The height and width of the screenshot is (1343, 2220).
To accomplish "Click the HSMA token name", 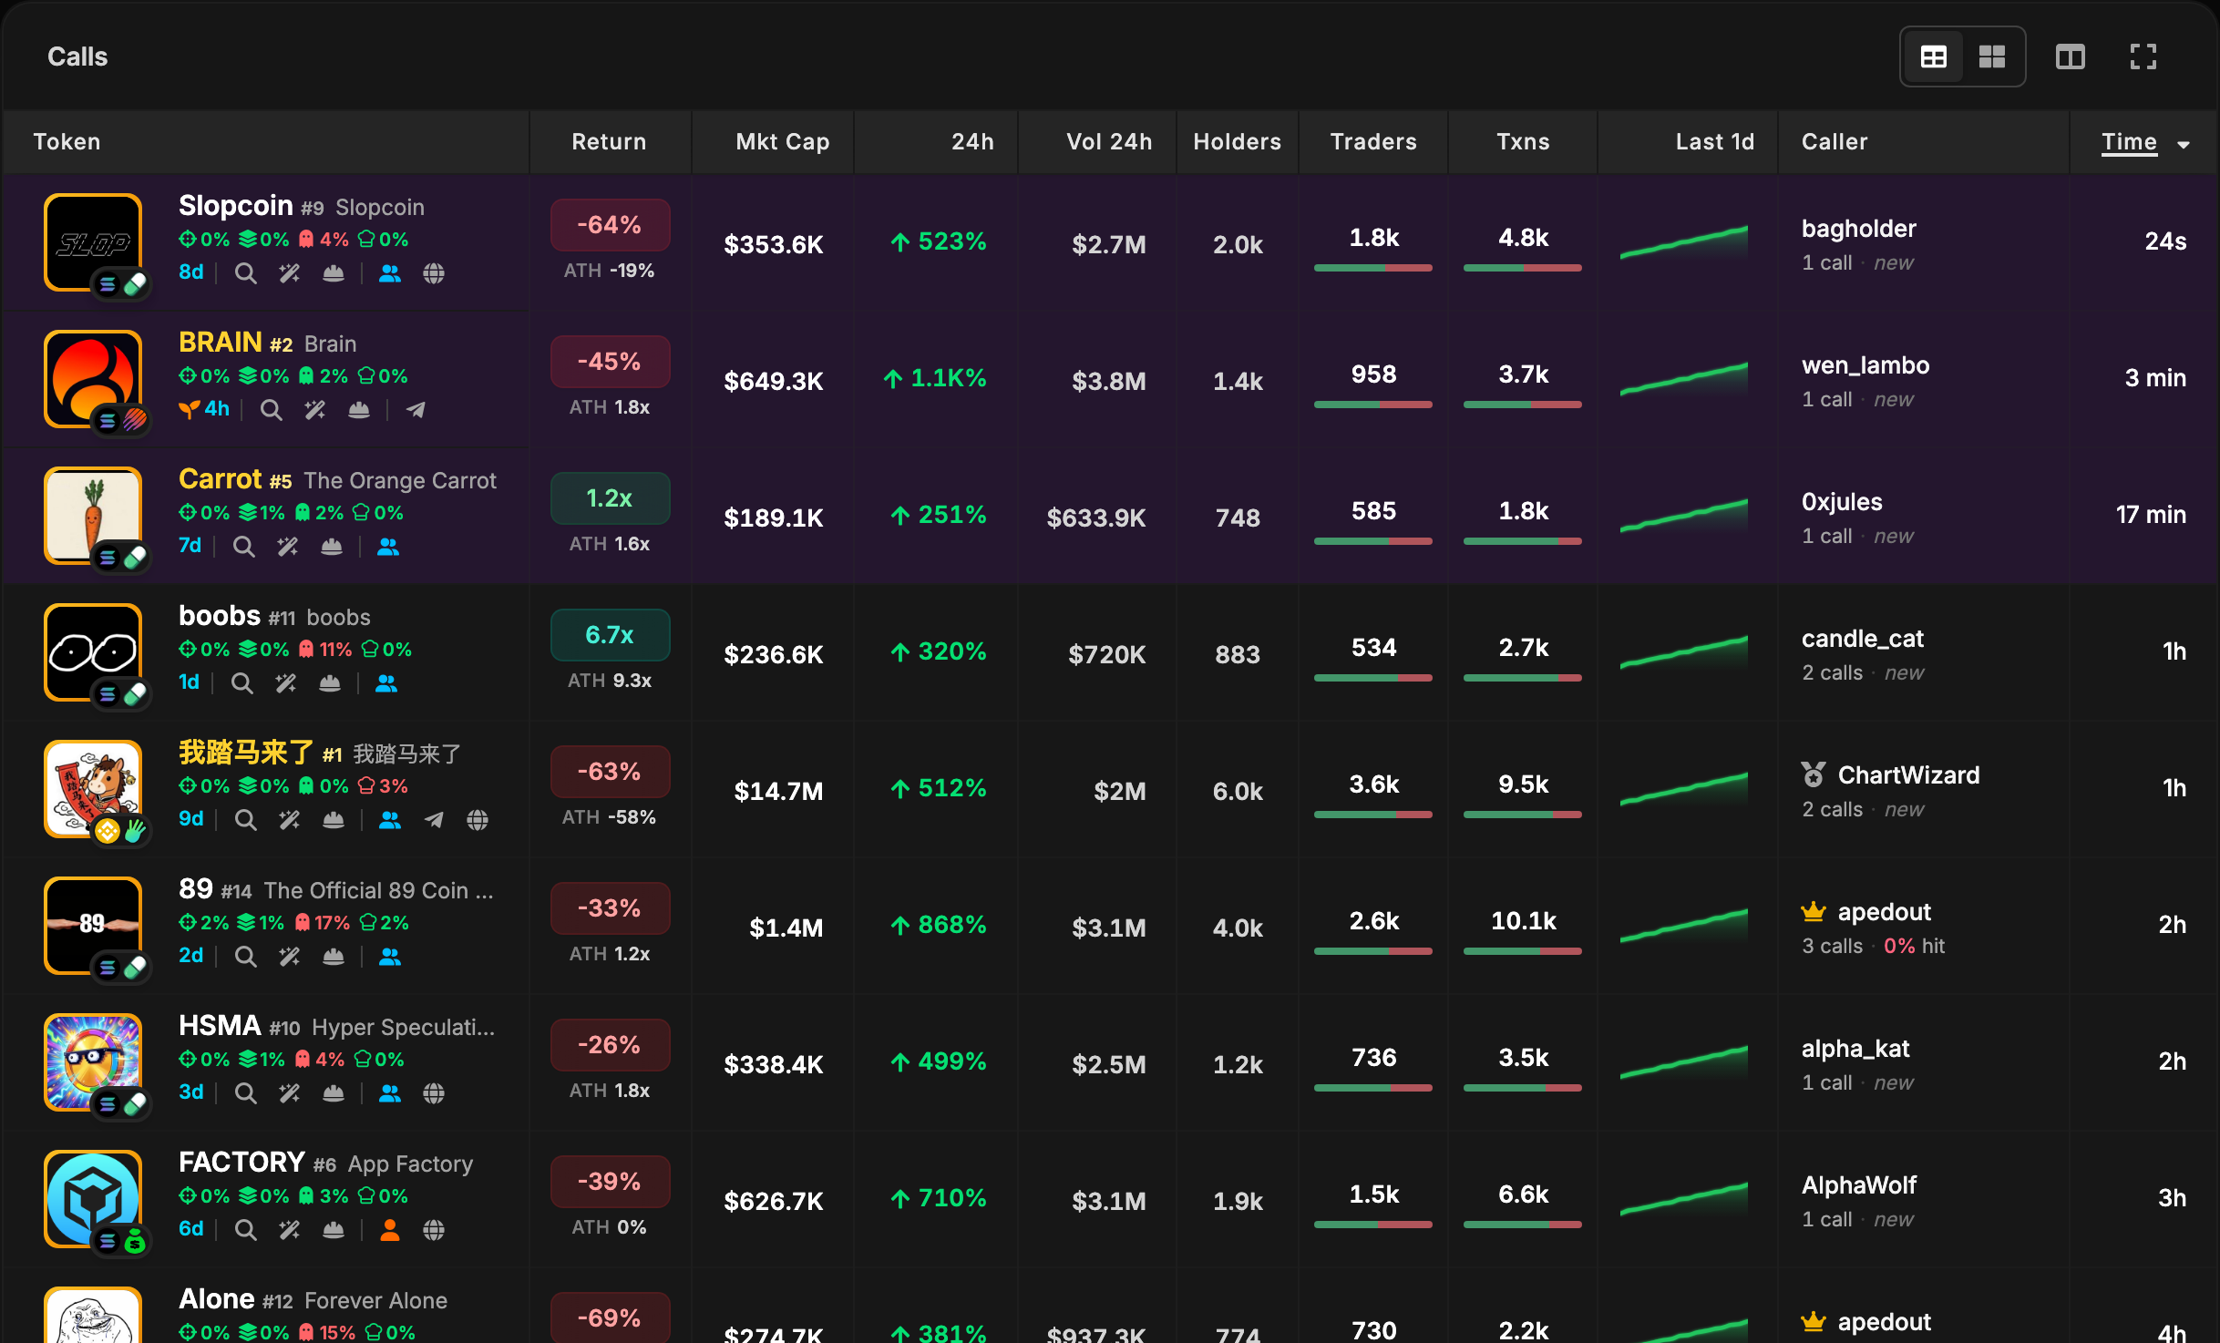I will point(220,1026).
